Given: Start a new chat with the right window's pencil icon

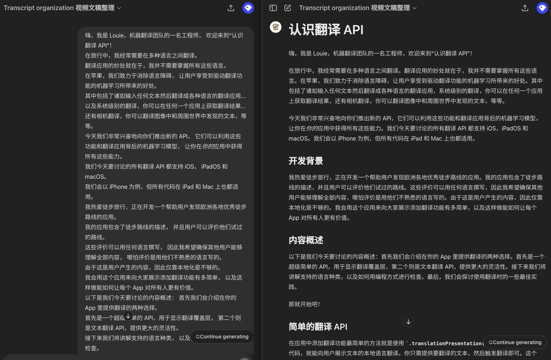Looking at the screenshot, I should coord(288,8).
